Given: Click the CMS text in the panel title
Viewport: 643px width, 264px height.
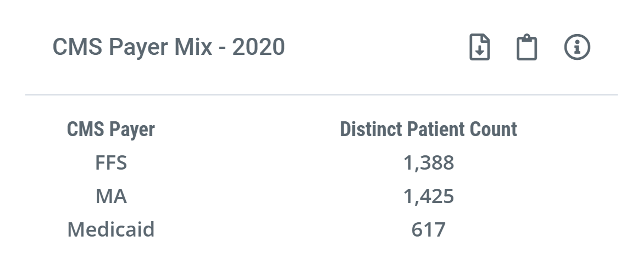Looking at the screenshot, I should (x=77, y=47).
